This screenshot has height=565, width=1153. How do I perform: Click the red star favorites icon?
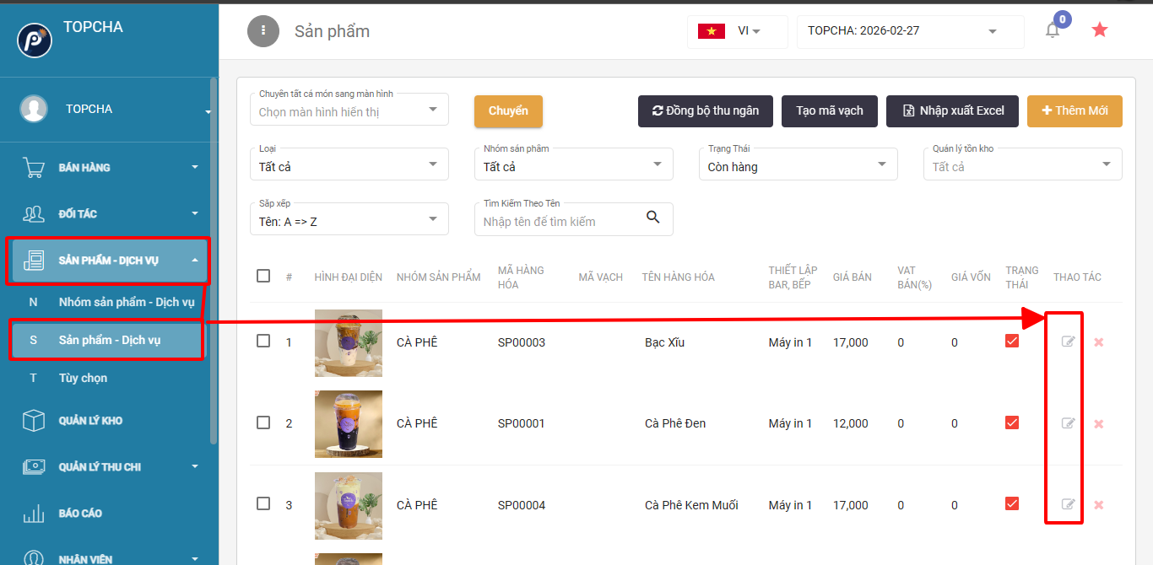(1099, 30)
